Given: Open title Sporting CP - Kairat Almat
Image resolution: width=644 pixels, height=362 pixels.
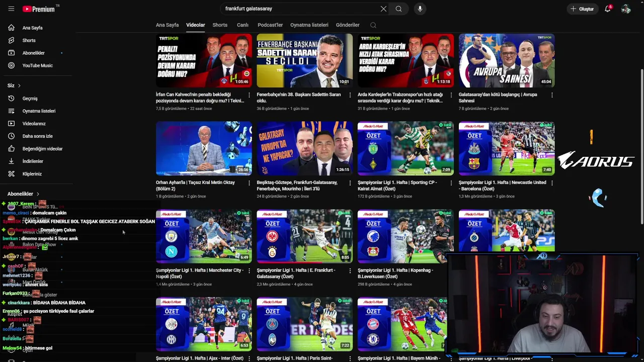Looking at the screenshot, I should click(x=397, y=186).
